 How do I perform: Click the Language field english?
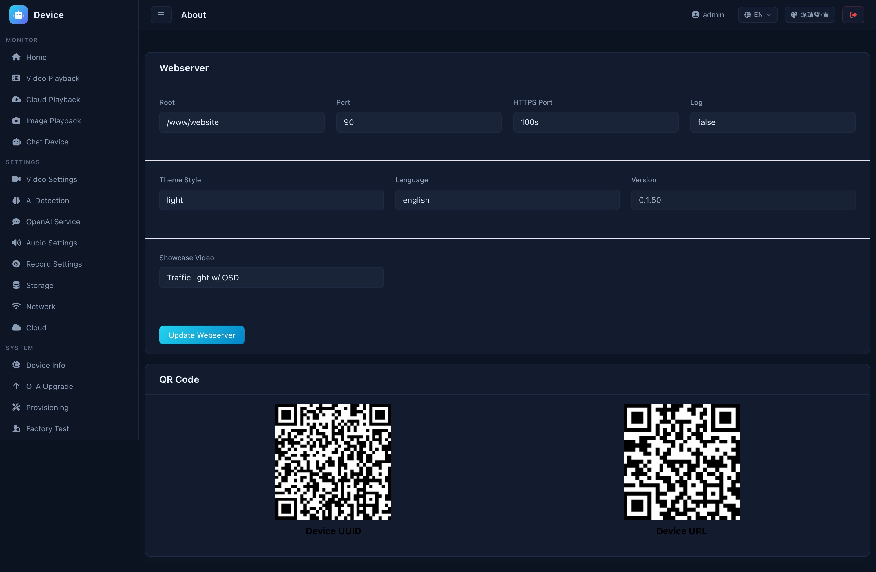click(507, 200)
